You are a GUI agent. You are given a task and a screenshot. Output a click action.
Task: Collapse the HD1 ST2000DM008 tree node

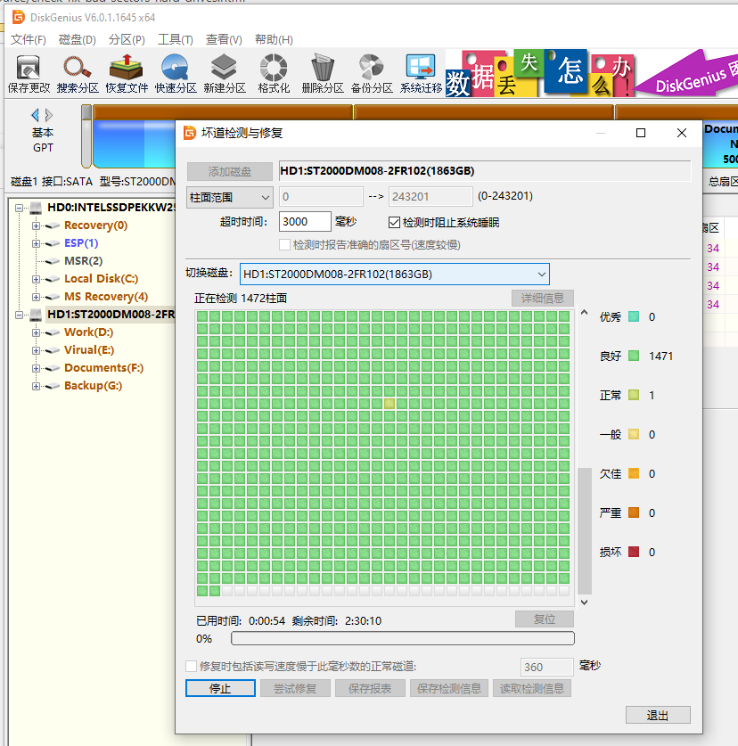[19, 315]
